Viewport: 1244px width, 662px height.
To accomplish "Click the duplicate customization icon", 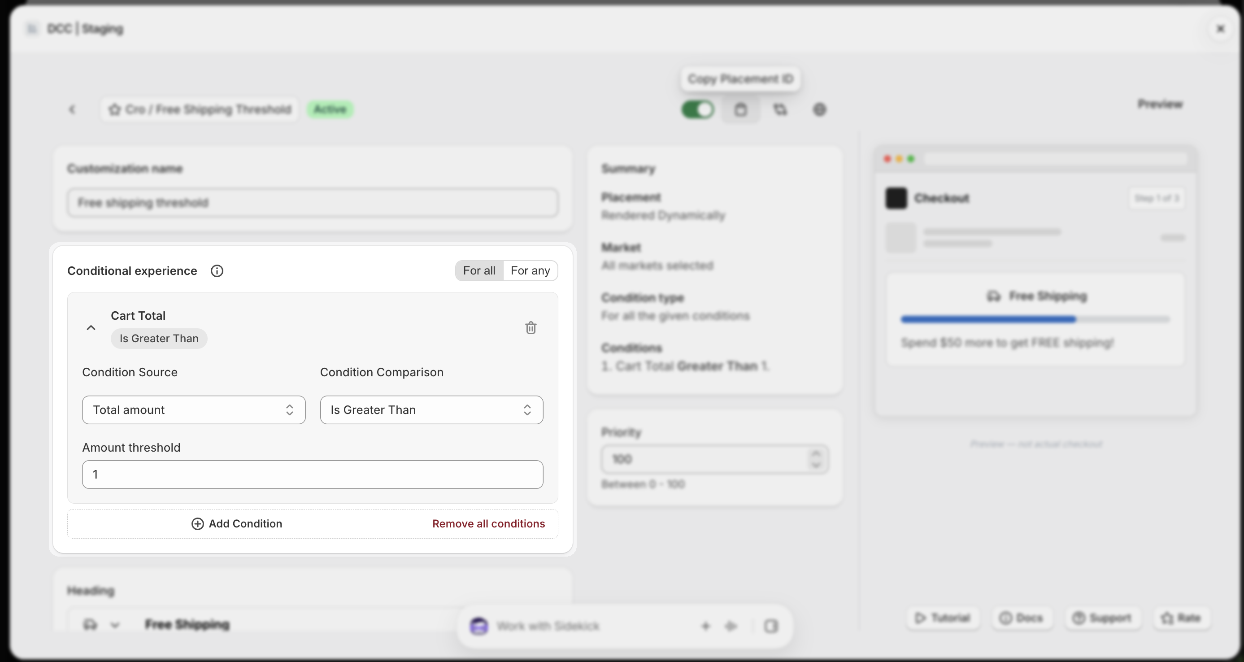I will 780,109.
